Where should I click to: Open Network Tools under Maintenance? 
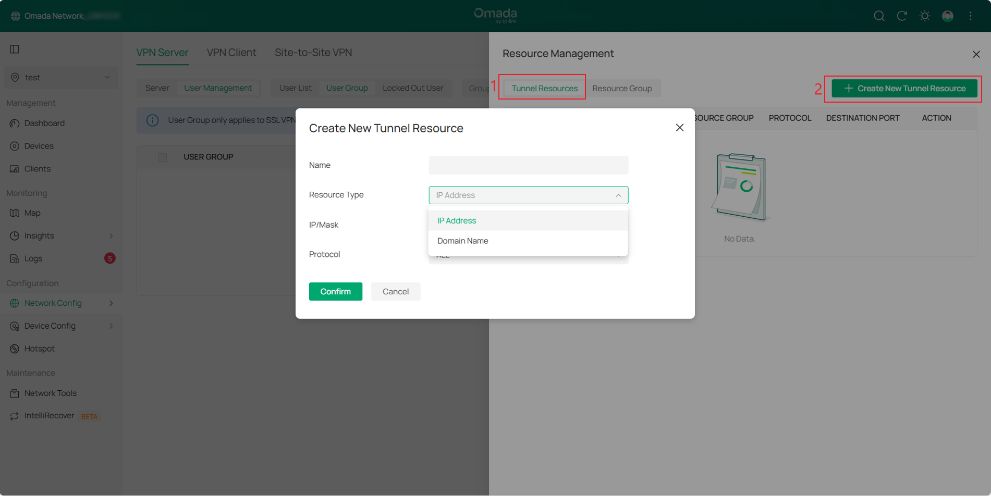51,393
